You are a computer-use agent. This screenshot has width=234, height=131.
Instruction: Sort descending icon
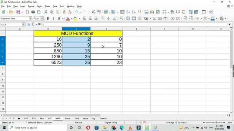134,12
